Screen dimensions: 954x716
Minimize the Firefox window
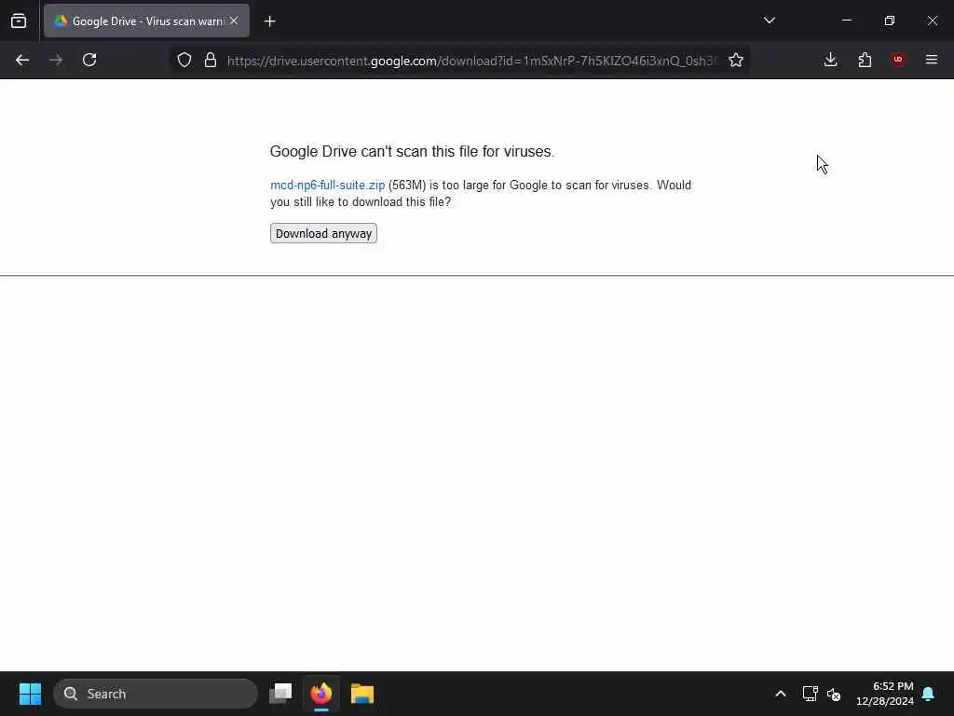click(x=846, y=21)
